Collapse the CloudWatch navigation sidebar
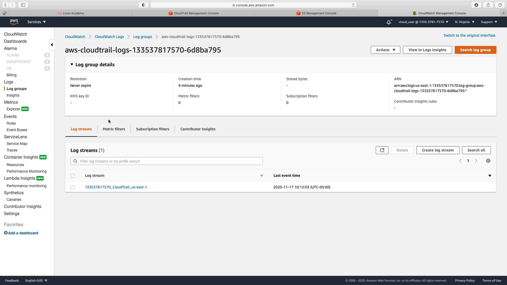 point(52,45)
